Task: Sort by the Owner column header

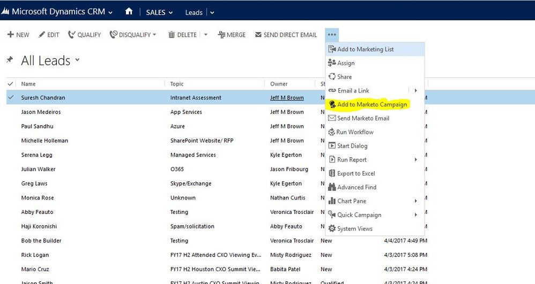Action: (279, 84)
